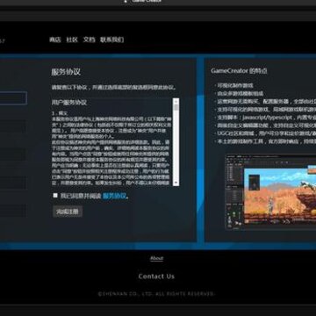Click inside the 用户服务协议 text box
This screenshot has width=316, height=316.
click(x=111, y=141)
